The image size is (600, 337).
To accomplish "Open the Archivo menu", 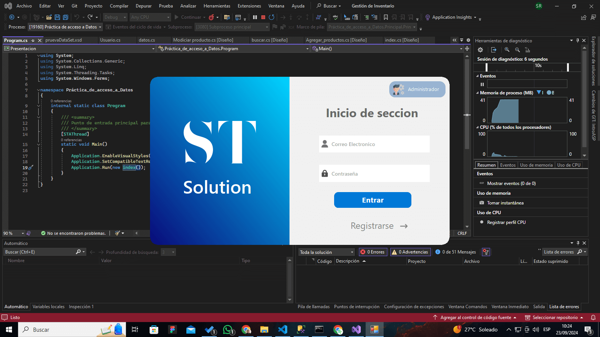I will click(x=24, y=6).
